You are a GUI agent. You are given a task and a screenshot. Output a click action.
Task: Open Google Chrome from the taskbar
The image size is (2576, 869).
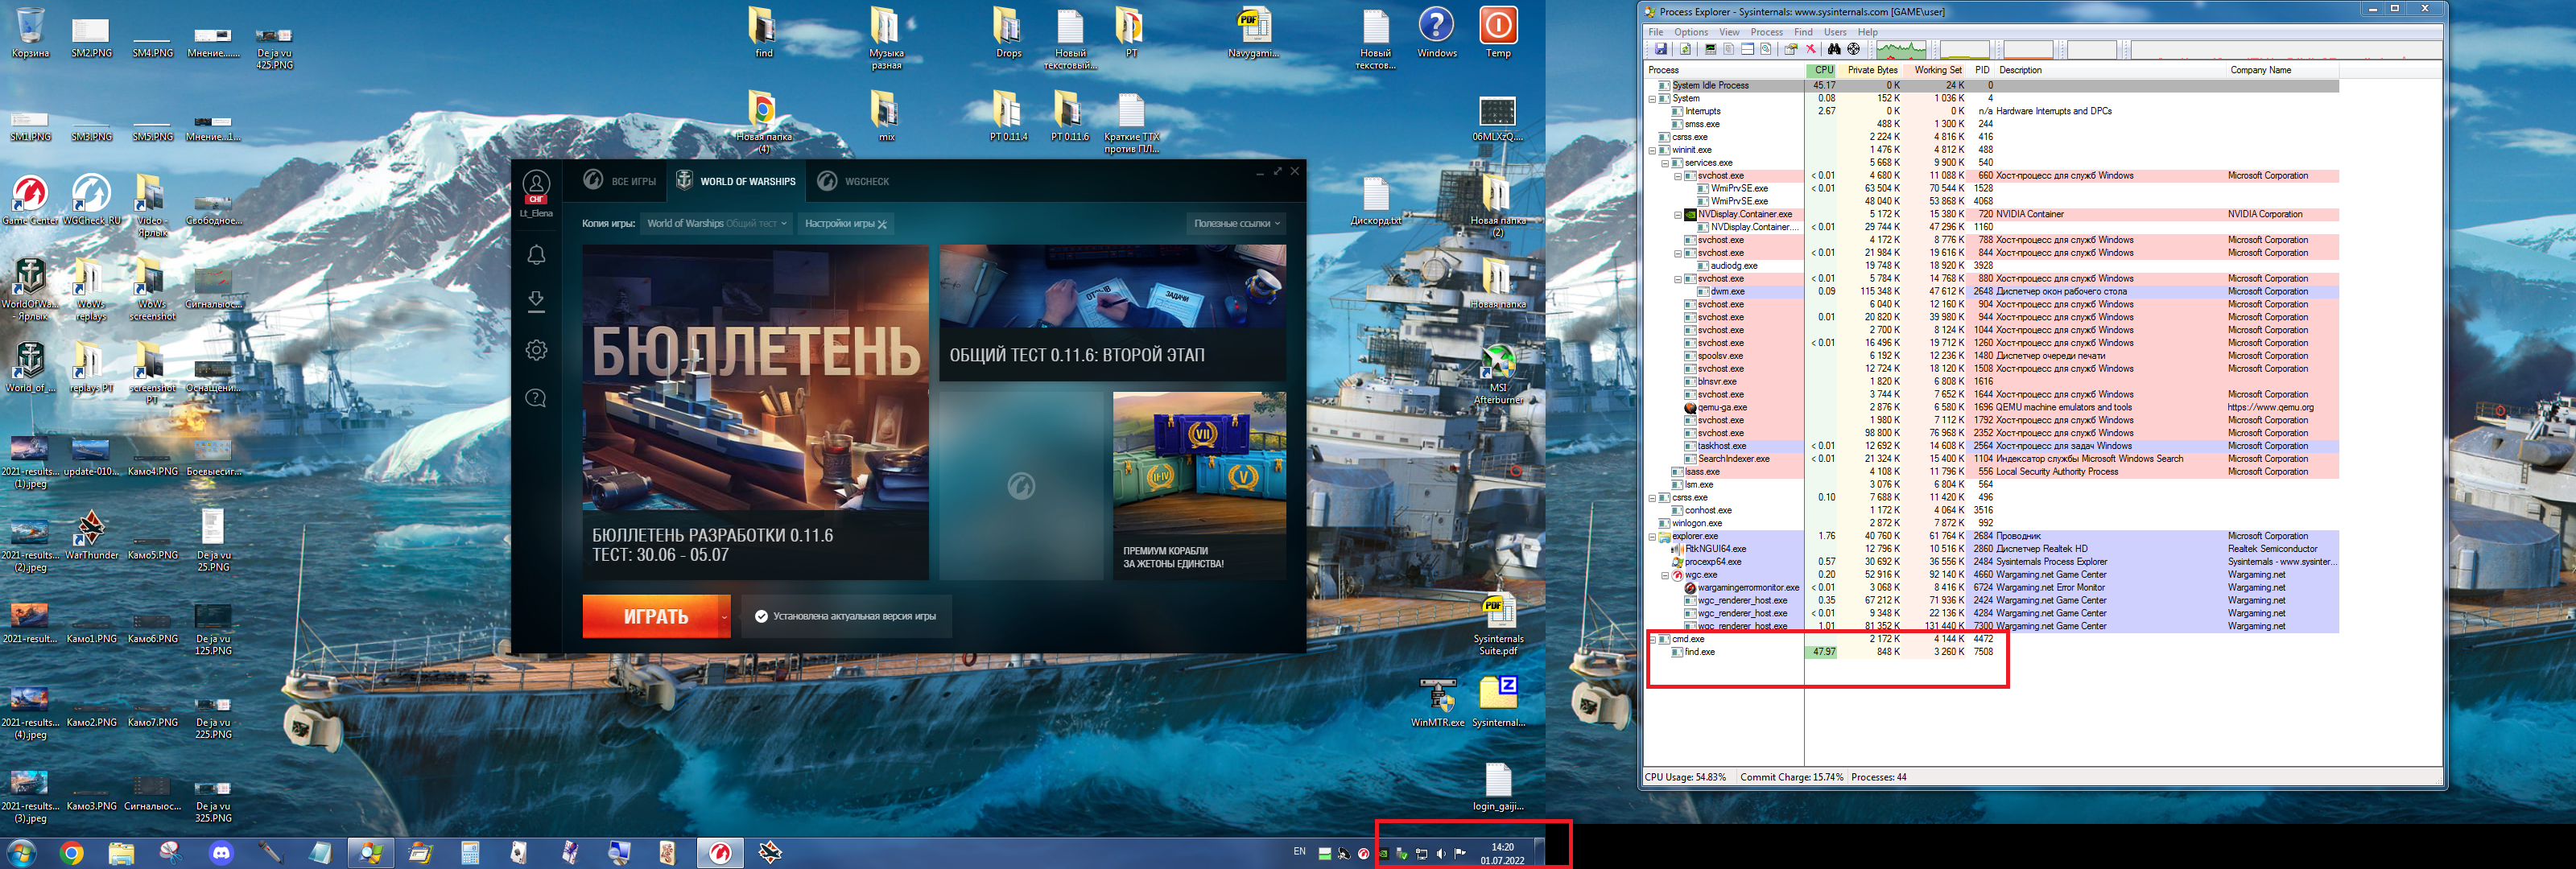click(x=71, y=853)
